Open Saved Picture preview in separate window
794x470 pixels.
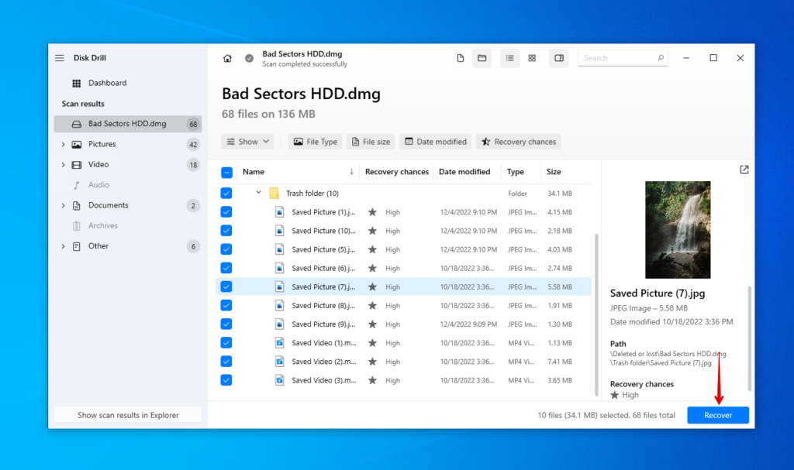744,169
